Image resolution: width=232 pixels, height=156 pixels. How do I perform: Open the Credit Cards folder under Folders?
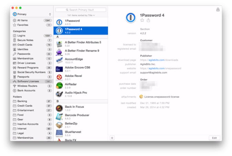click(x=32, y=105)
